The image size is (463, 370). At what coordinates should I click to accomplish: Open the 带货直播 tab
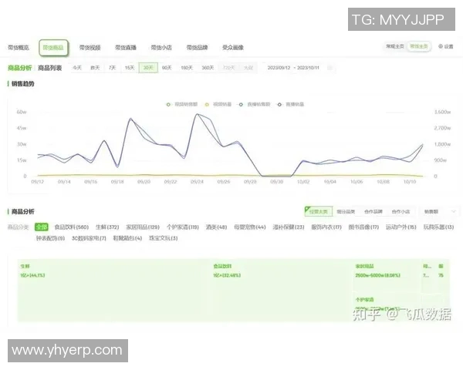(126, 48)
